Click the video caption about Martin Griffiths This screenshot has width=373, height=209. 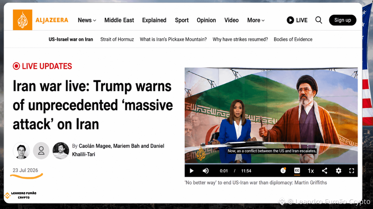[x=256, y=183]
